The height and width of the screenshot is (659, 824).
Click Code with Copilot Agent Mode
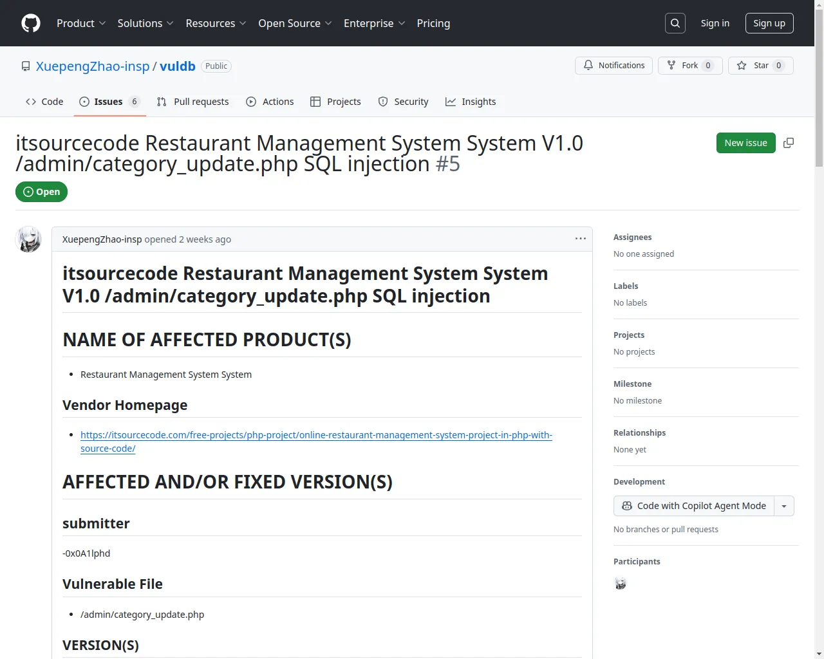[x=694, y=506]
